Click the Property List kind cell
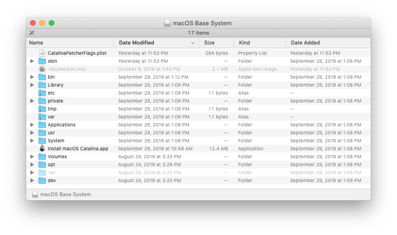The height and width of the screenshot is (235, 397). click(x=253, y=53)
